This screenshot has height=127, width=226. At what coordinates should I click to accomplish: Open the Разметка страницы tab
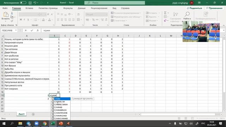coord(48,8)
